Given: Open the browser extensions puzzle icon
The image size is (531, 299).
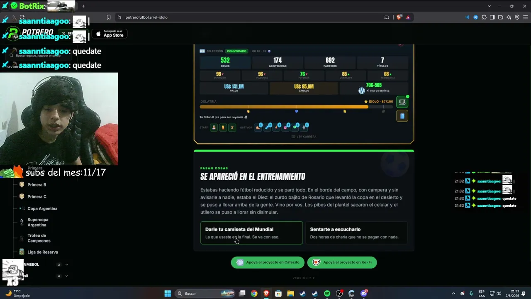Looking at the screenshot, I should pos(484,17).
